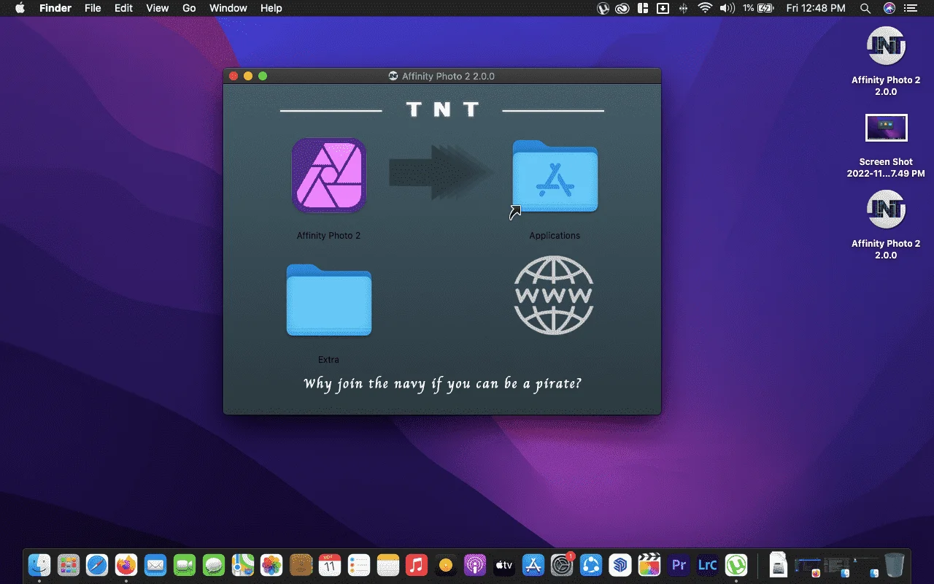
Task: Open the Wi-Fi status menu
Action: pyautogui.click(x=704, y=8)
